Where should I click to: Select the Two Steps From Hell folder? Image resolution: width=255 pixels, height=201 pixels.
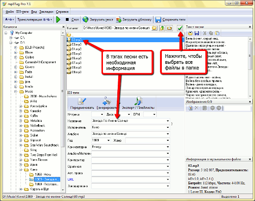[x=44, y=155]
